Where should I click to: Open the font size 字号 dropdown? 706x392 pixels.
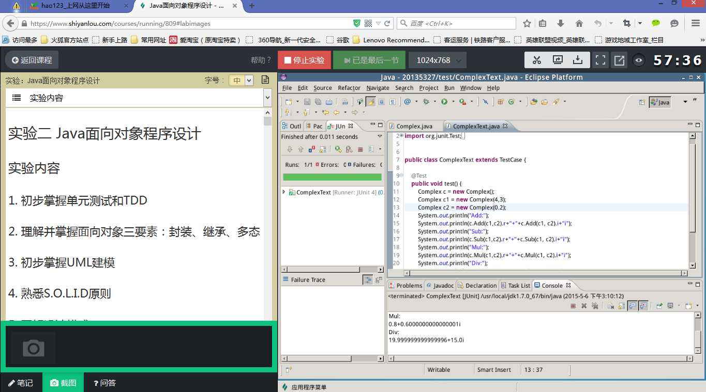coord(242,80)
